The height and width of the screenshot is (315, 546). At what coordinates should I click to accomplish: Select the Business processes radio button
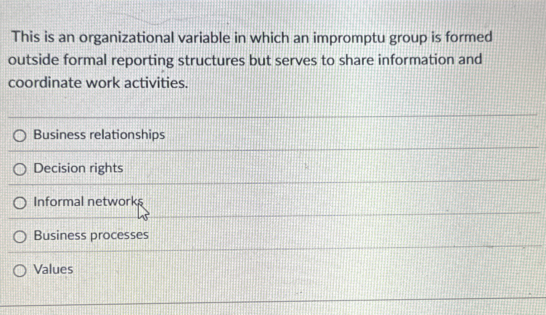click(x=20, y=236)
